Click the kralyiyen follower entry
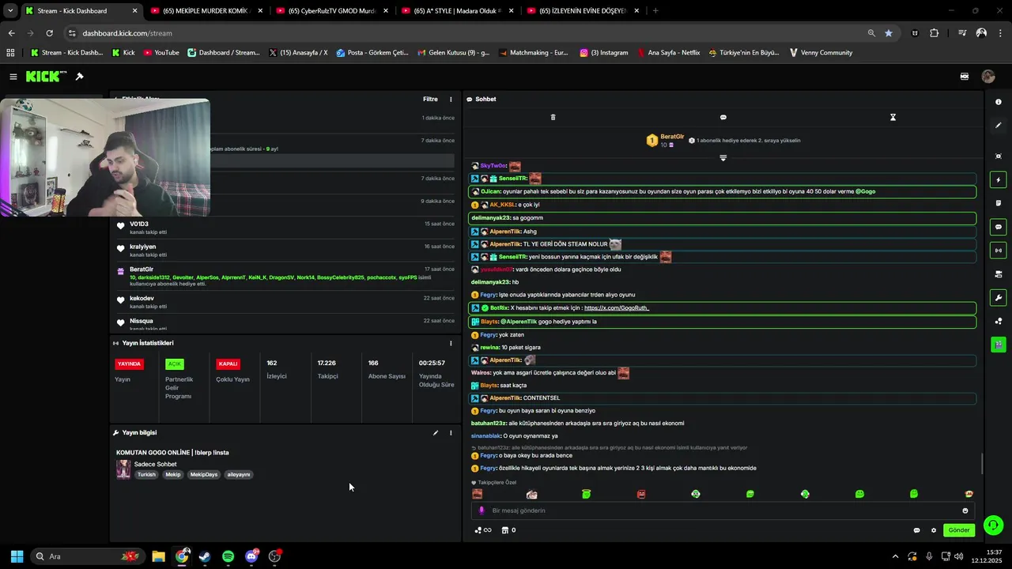This screenshot has width=1012, height=569. pyautogui.click(x=285, y=251)
